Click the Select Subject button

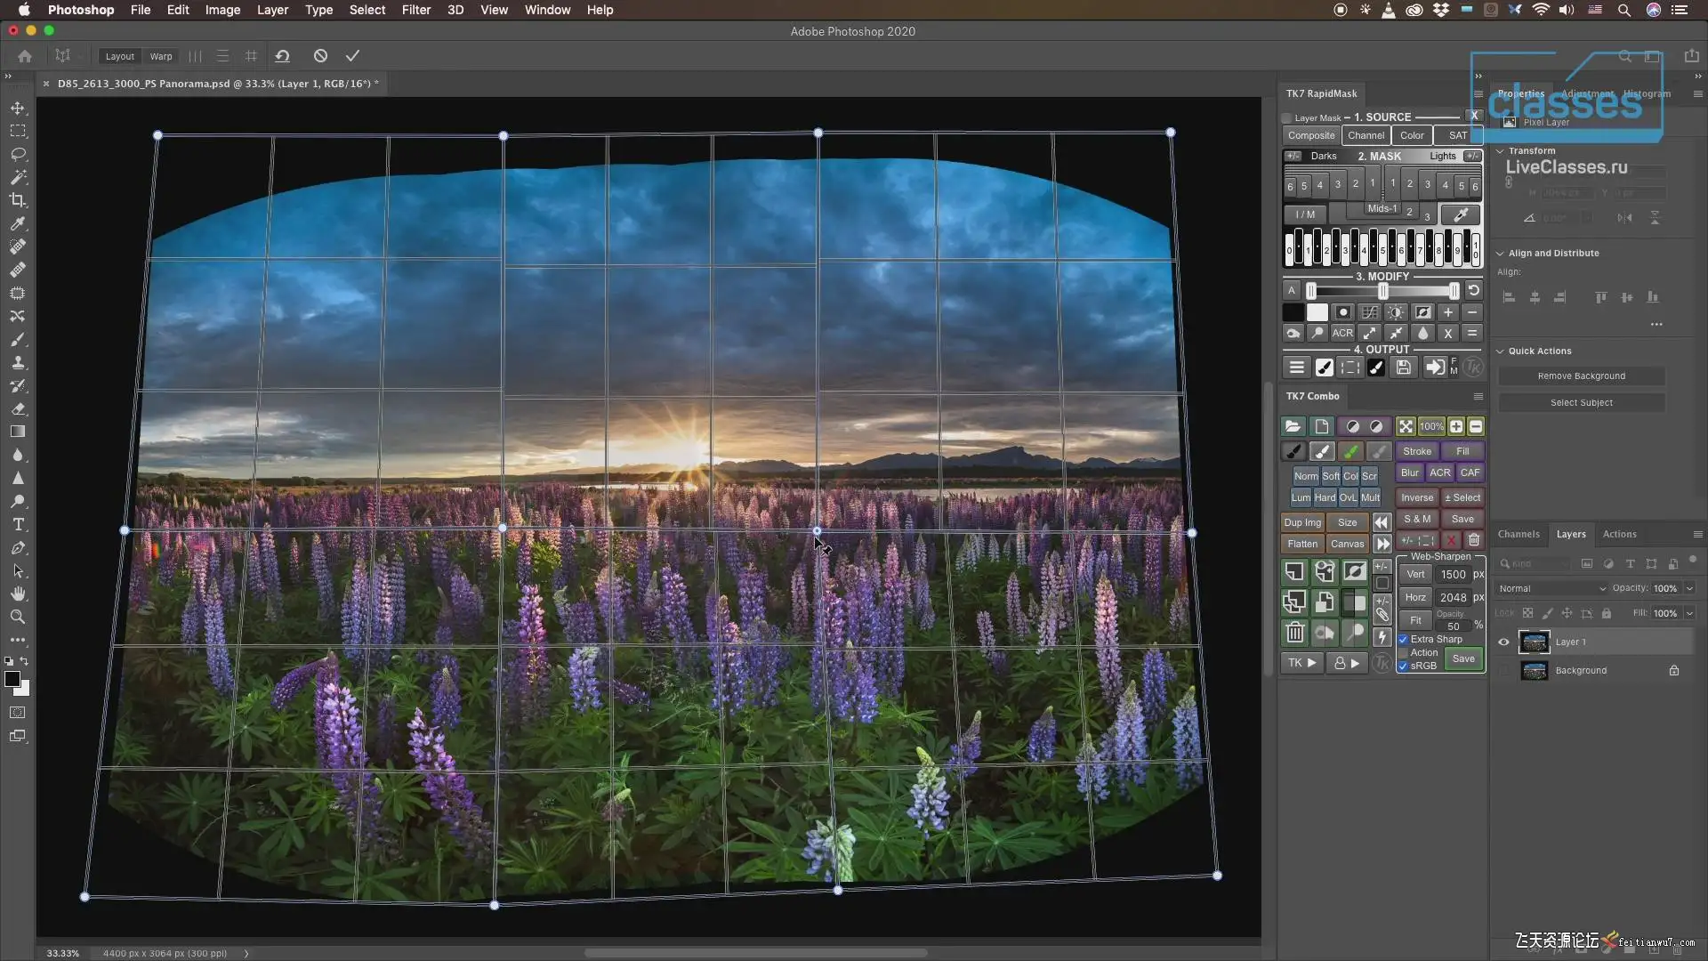pyautogui.click(x=1581, y=402)
